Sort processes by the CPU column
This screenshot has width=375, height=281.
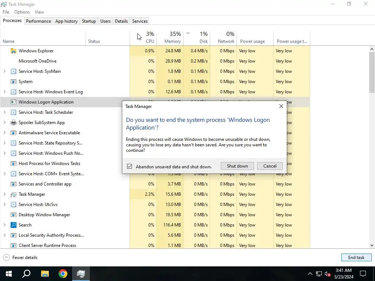143,38
